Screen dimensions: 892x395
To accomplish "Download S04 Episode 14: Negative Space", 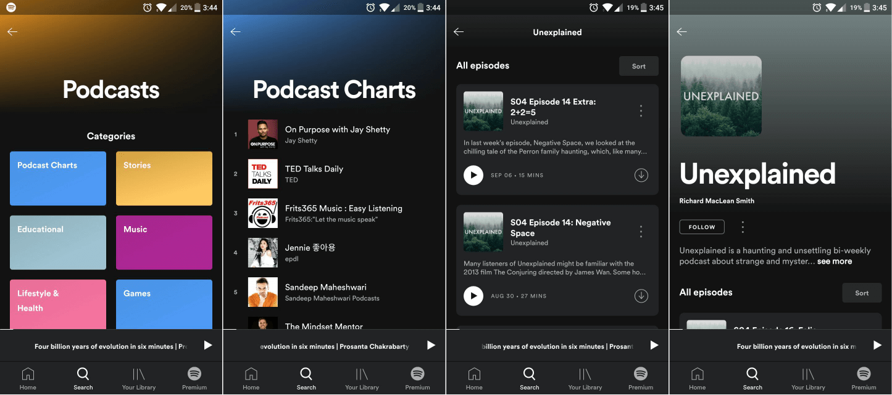I will [x=641, y=296].
